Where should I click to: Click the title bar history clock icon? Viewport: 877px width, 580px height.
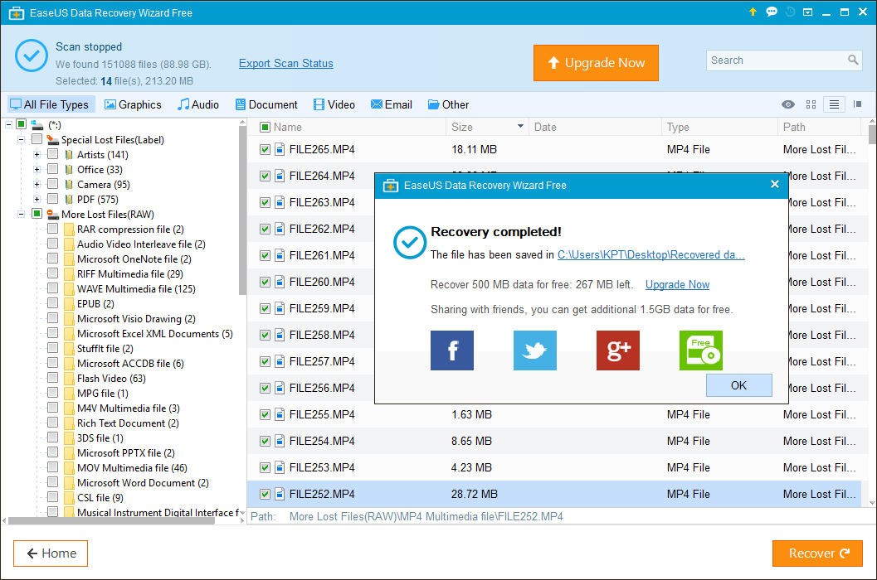coord(790,12)
